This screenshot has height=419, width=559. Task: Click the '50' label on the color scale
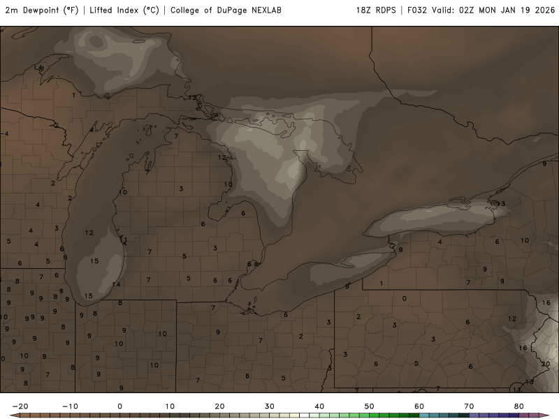[370, 406]
